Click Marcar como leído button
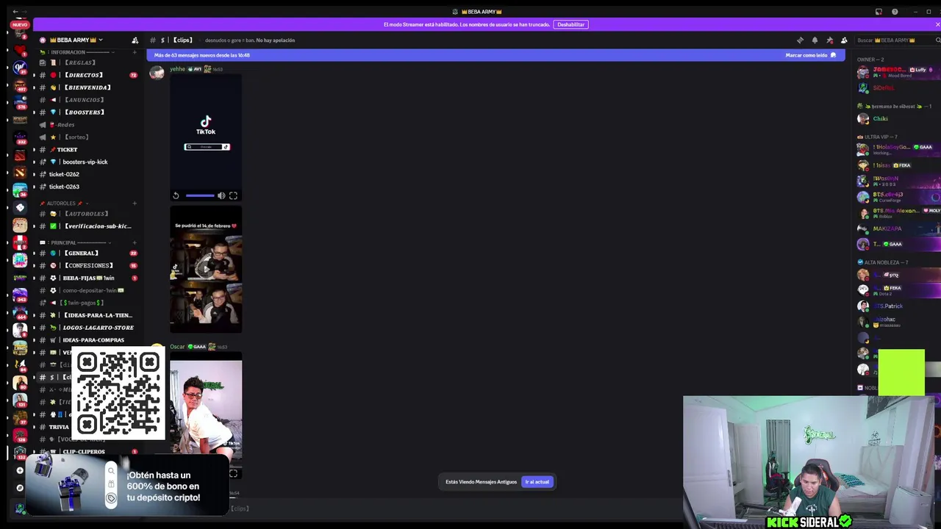Image resolution: width=941 pixels, height=529 pixels. tap(811, 55)
